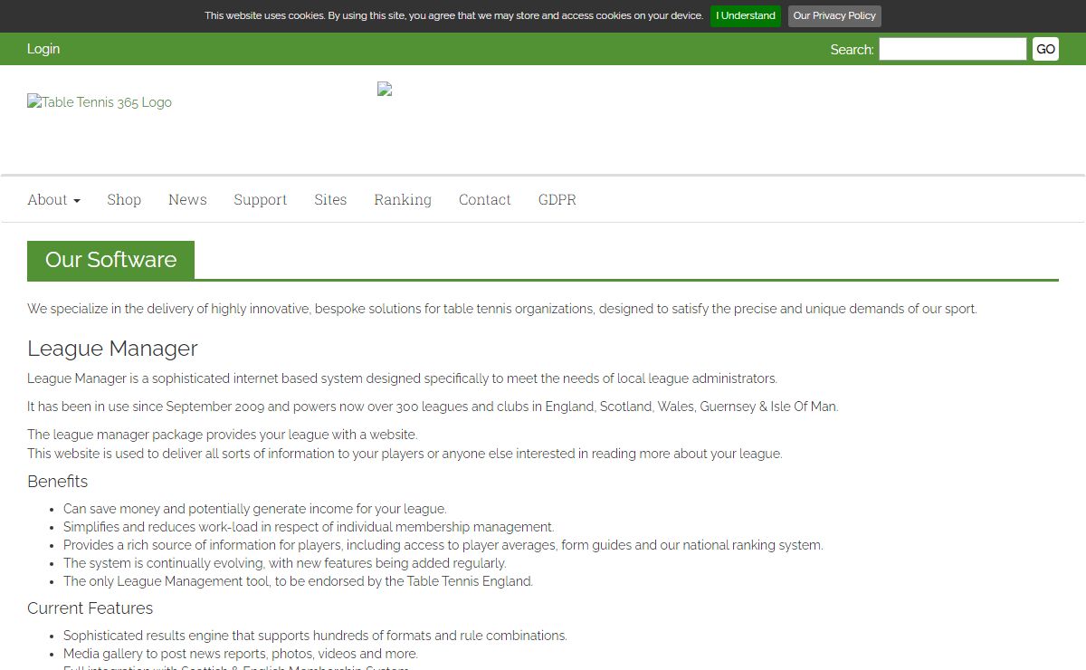Click the 'Provides a rich source' bullet
This screenshot has height=670, width=1086.
click(443, 545)
